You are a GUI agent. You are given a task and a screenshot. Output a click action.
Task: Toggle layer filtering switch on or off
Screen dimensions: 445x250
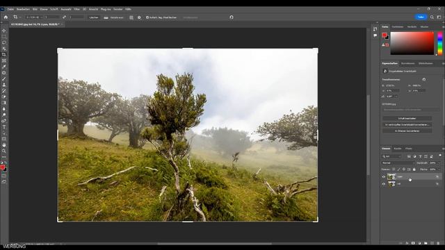tap(440, 156)
